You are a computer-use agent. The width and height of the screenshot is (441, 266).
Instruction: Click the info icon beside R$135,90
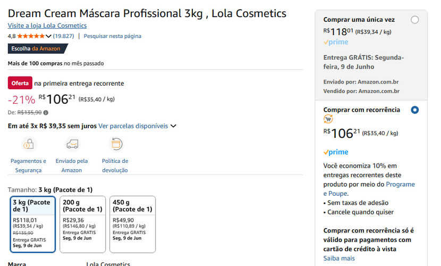click(46, 113)
